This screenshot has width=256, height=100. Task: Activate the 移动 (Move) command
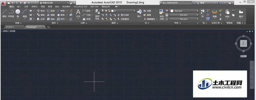pos(41,11)
